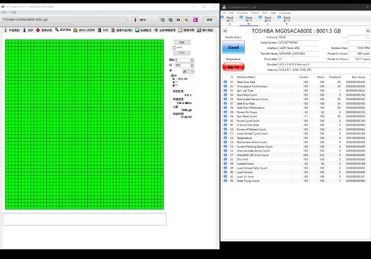Viewport: 371px width, 259px height.
Task: Select the J: drive at 48 °C
Action: (x=260, y=17)
